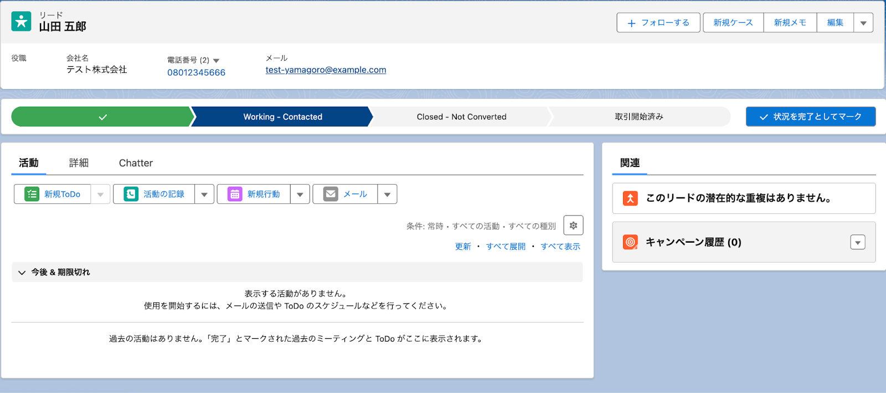Click the company name テスト株式会社
The width and height of the screenshot is (886, 393).
(97, 70)
